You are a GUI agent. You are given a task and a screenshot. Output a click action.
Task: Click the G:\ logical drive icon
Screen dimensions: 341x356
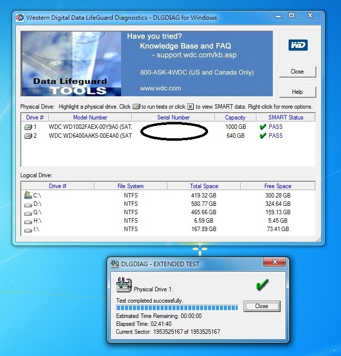point(28,213)
